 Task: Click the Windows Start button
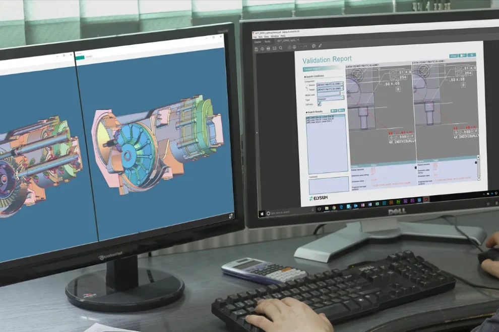point(262,214)
